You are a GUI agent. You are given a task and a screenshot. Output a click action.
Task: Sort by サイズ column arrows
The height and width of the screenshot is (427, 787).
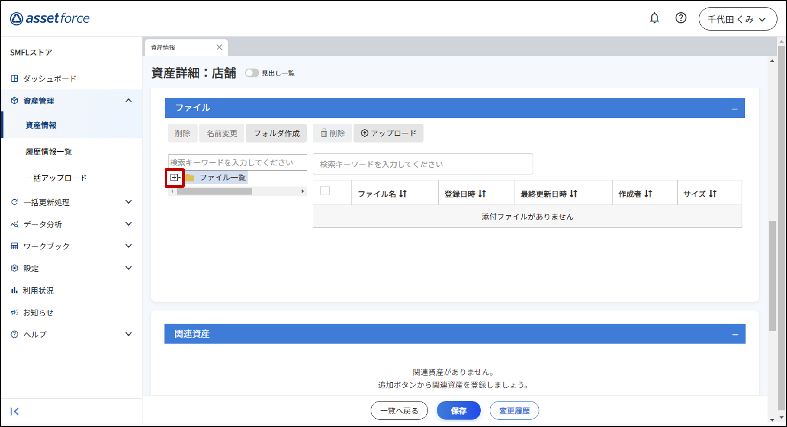point(713,194)
